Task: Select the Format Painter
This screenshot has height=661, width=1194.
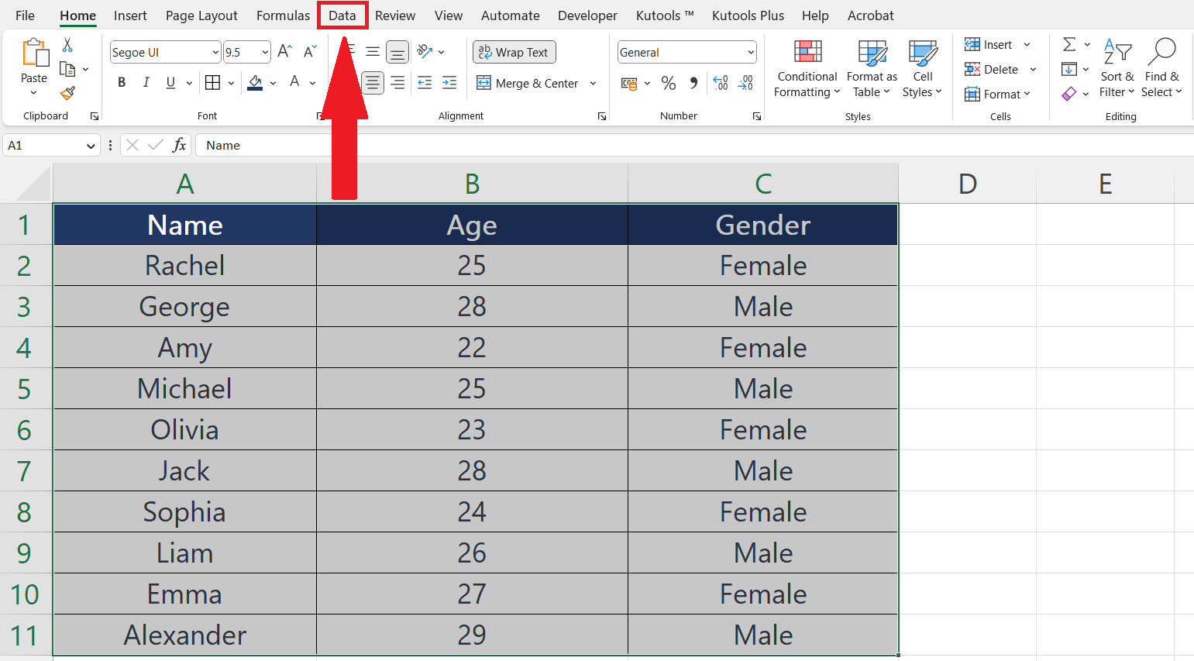Action: tap(68, 94)
